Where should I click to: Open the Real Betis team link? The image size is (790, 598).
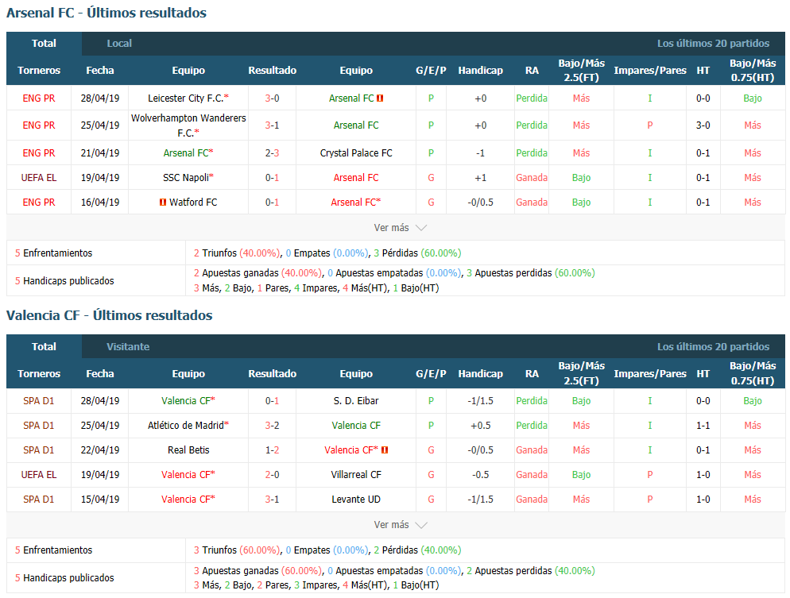coord(188,450)
